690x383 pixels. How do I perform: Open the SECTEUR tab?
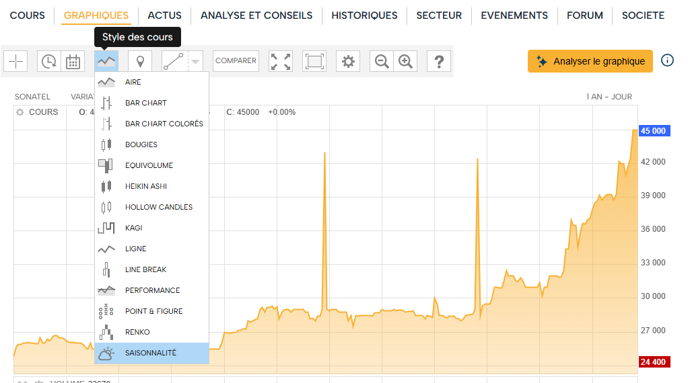[439, 15]
